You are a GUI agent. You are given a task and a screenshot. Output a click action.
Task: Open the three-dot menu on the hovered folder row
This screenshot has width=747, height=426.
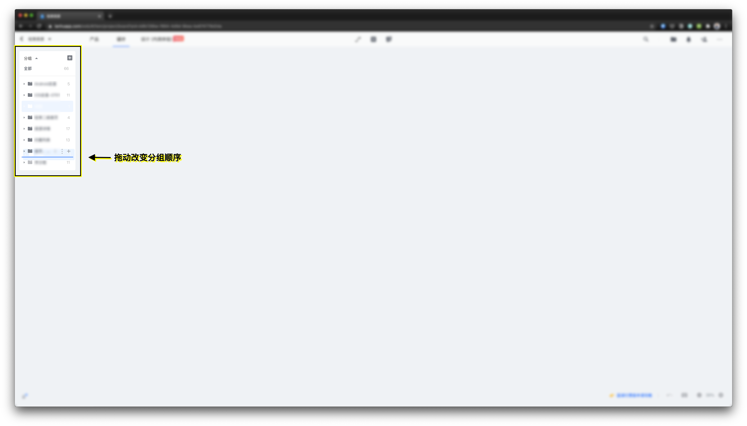pos(62,151)
